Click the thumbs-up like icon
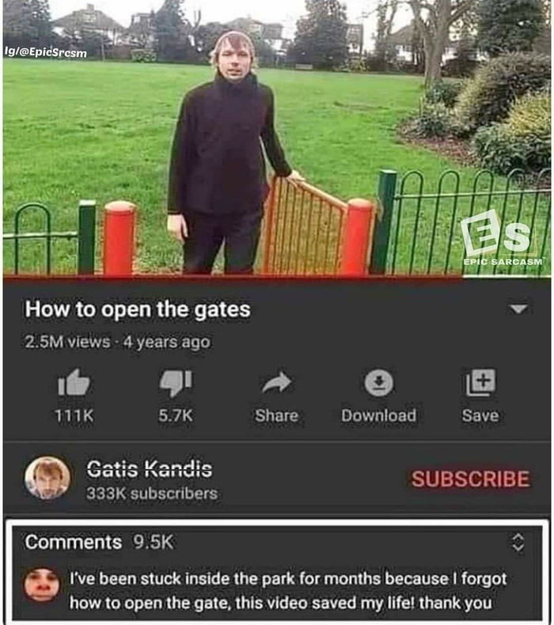 [x=74, y=383]
